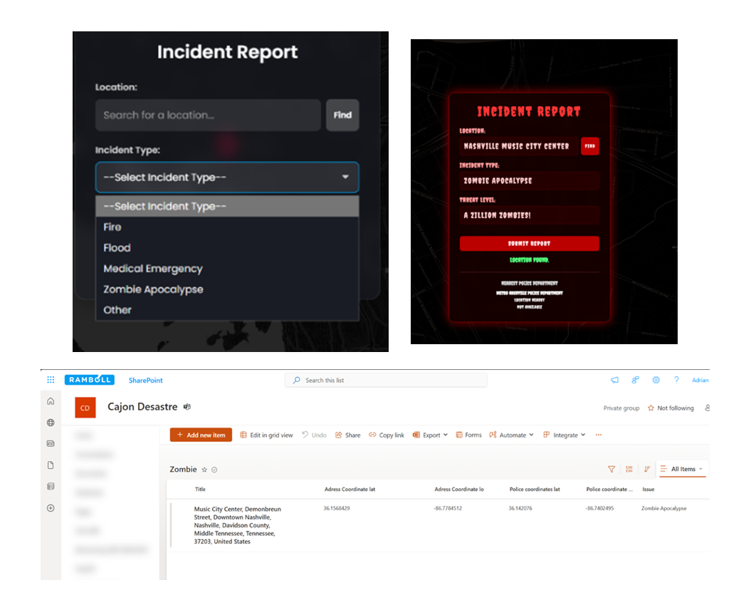Click the Search for a location field
This screenshot has width=751, height=610.
pos(208,115)
